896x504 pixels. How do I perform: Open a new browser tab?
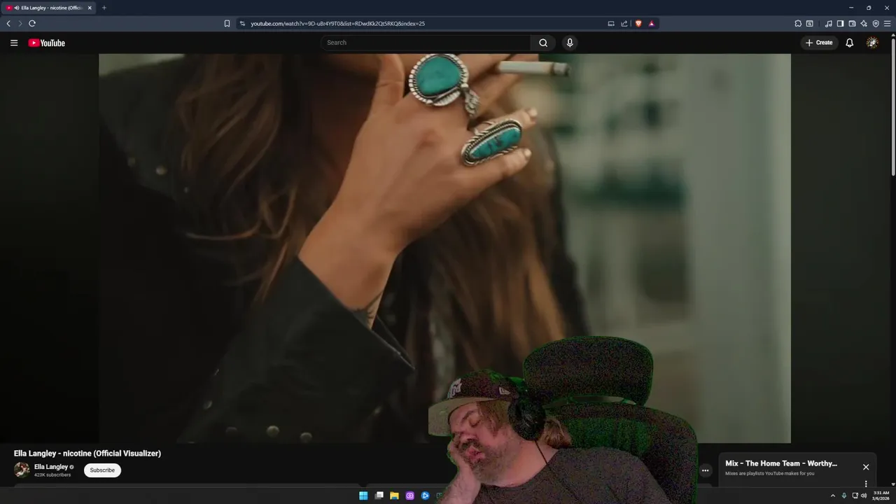pos(104,8)
